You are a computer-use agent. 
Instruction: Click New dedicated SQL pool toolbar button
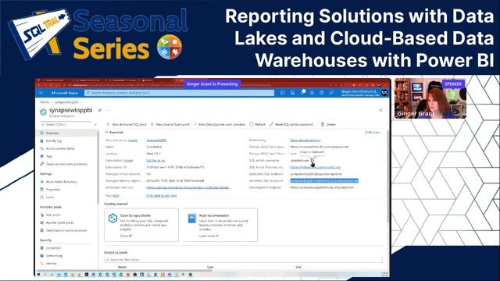click(127, 125)
